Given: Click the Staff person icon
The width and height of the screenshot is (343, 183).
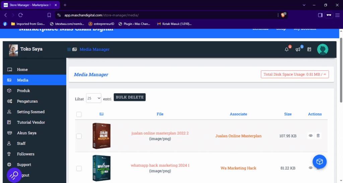Looking at the screenshot, I should coord(9,143).
